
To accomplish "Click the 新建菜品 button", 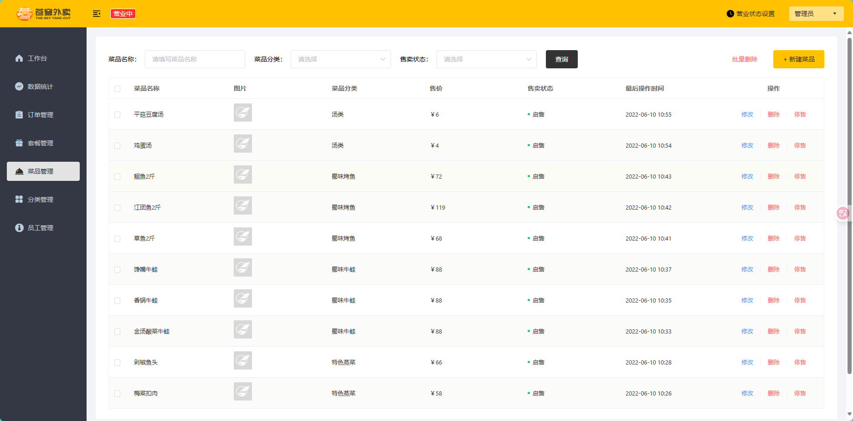I will 798,59.
